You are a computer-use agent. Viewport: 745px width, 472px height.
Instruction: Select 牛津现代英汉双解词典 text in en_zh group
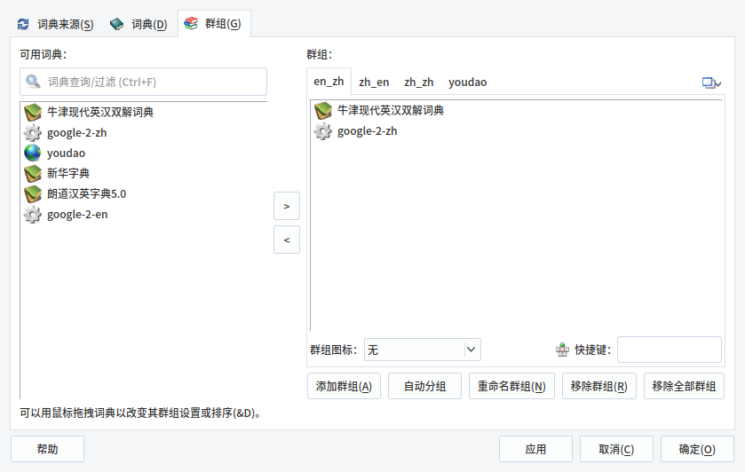point(391,111)
